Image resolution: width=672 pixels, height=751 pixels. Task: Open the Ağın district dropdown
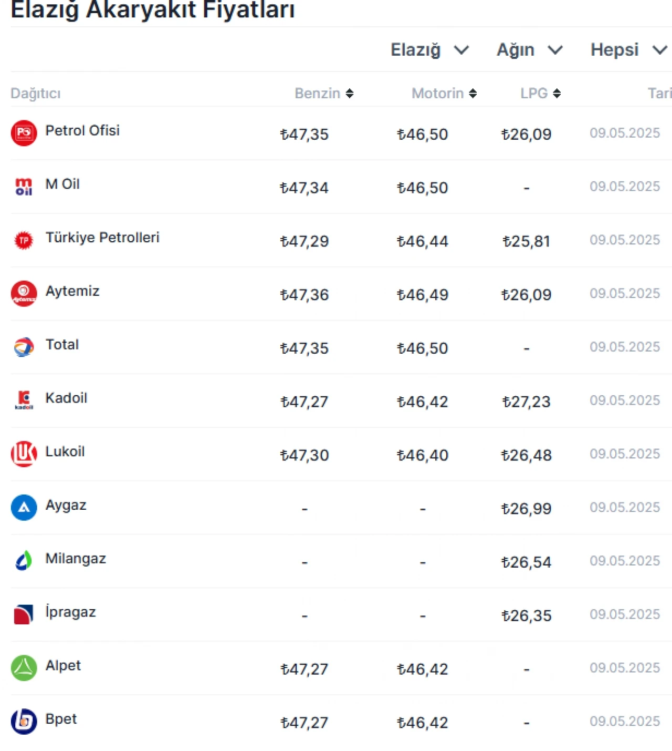[x=530, y=50]
